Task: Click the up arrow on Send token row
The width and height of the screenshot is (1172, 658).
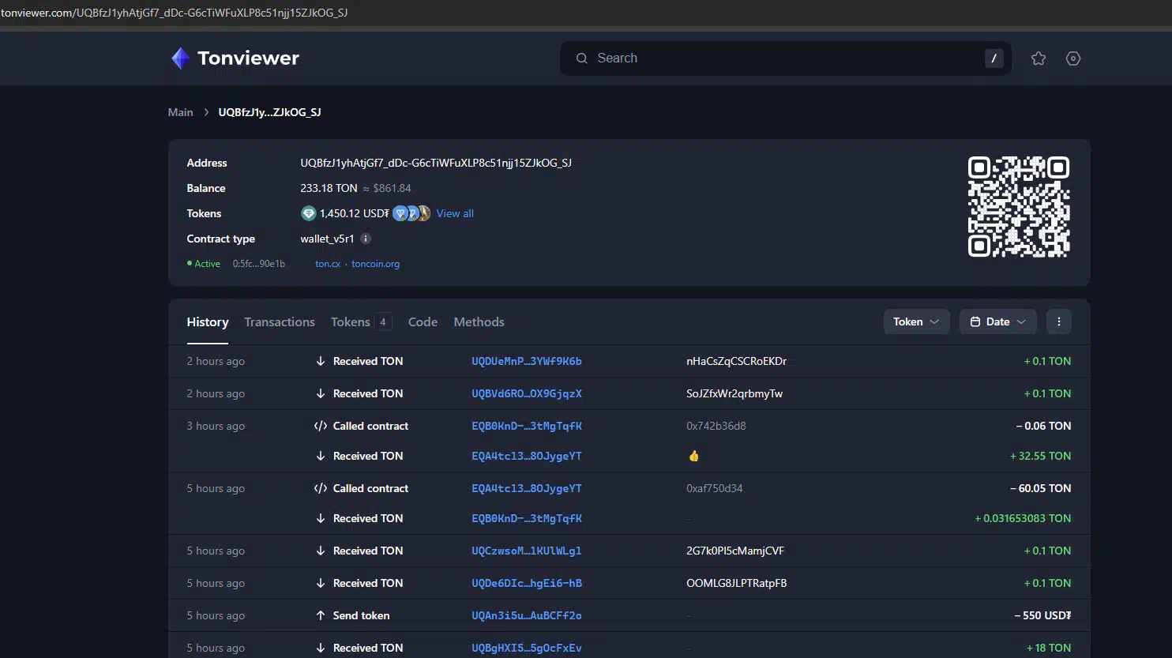Action: pyautogui.click(x=321, y=615)
